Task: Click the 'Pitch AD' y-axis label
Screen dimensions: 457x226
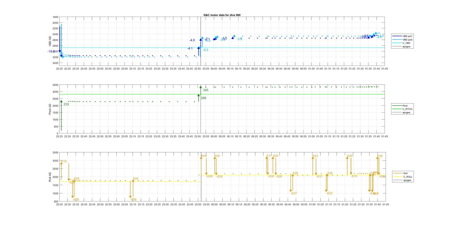Action: click(x=50, y=109)
